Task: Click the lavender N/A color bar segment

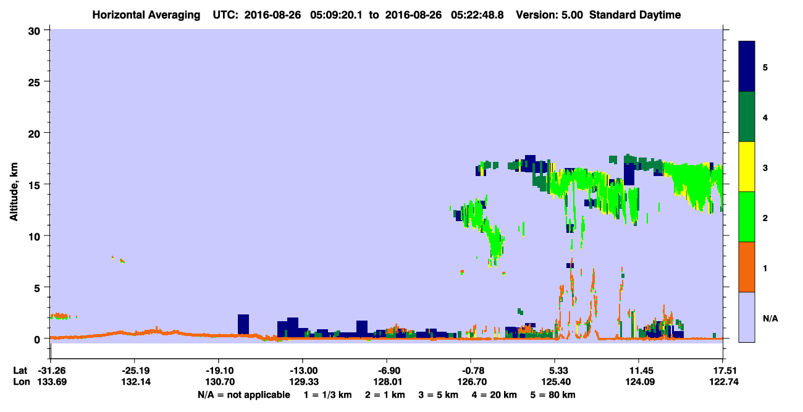Action: [x=747, y=317]
